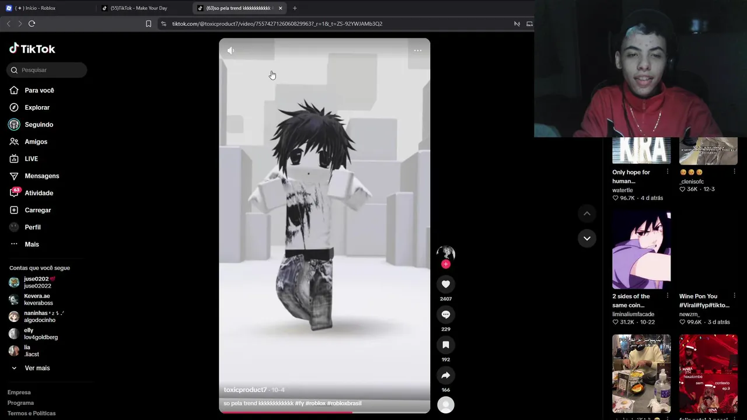This screenshot has height=420, width=747.
Task: Close the current TikTok video tab
Action: click(280, 8)
